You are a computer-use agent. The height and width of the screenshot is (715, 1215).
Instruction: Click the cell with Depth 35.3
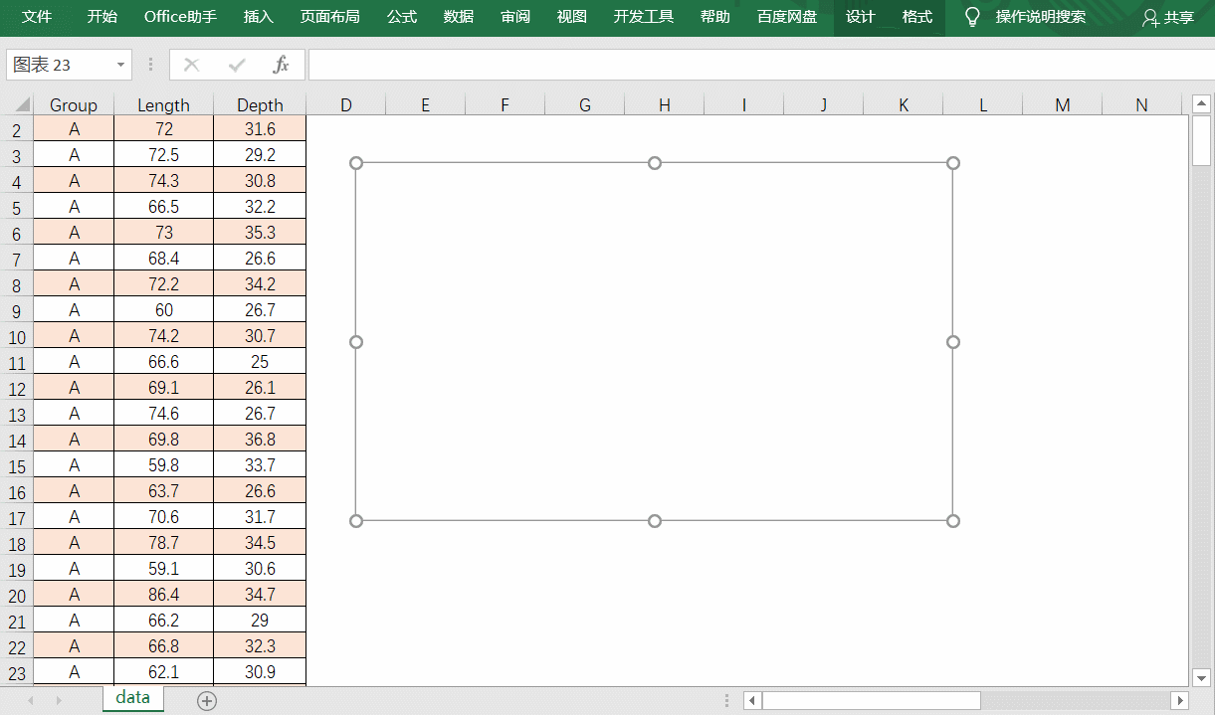(260, 233)
